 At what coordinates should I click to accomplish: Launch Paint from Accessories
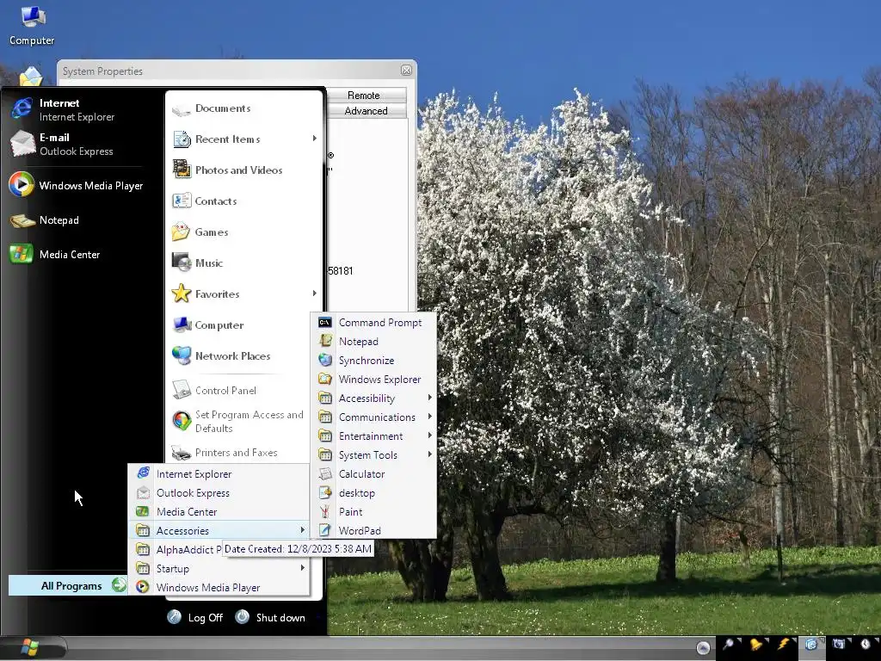373,512
